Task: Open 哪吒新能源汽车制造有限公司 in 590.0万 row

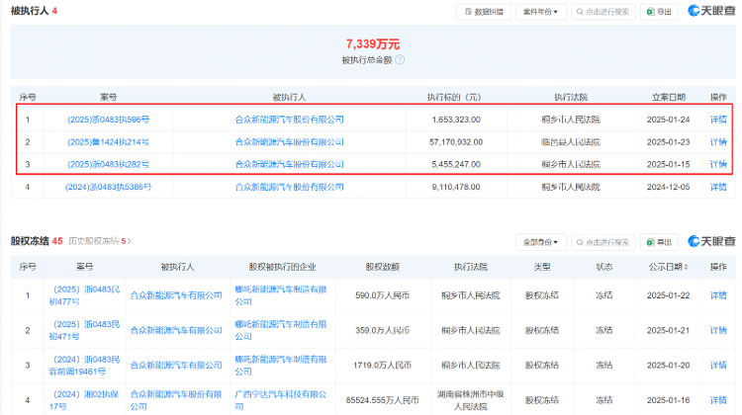Action: [281, 295]
